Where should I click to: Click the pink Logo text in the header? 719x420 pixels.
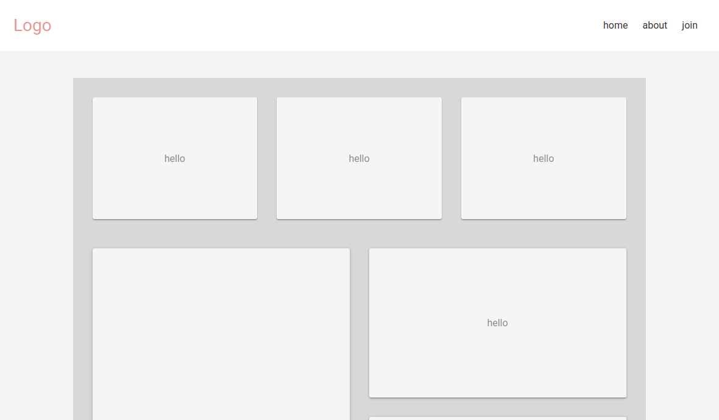click(32, 25)
